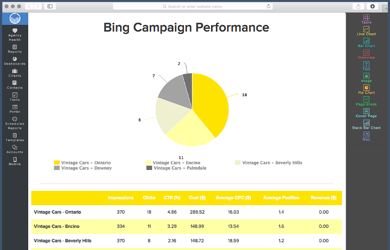The width and height of the screenshot is (390, 250).
Task: Add a Table widget
Action: [366, 19]
